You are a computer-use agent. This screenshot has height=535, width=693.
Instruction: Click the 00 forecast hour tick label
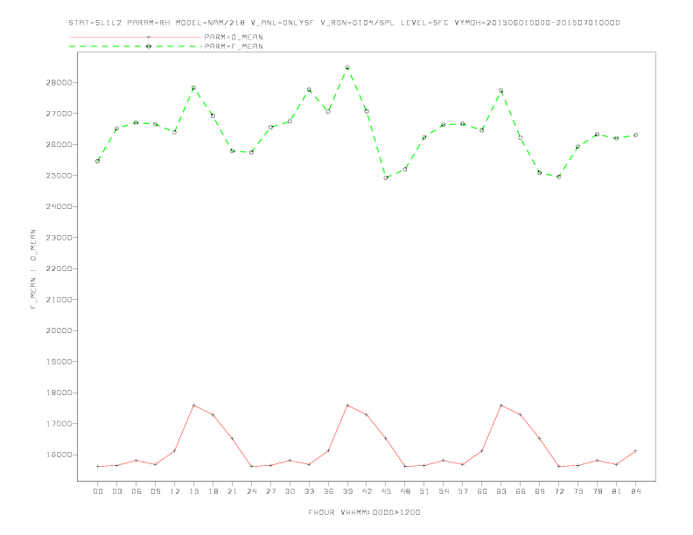98,491
